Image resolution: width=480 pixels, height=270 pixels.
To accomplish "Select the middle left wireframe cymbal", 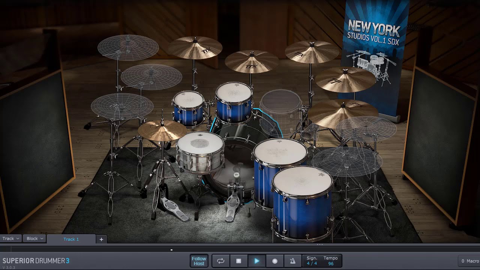I will (151, 76).
